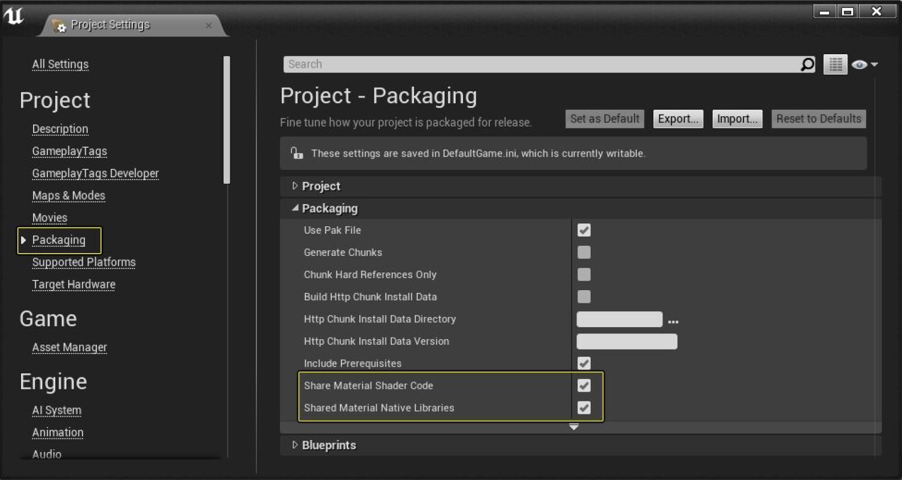Open GameplayTags settings
902x480 pixels.
click(x=70, y=151)
